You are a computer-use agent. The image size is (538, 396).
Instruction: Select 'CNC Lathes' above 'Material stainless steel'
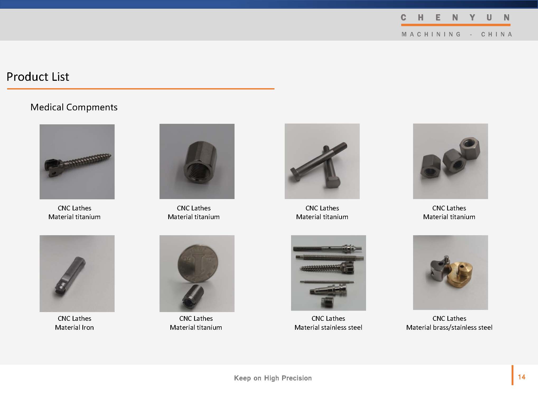coord(328,318)
